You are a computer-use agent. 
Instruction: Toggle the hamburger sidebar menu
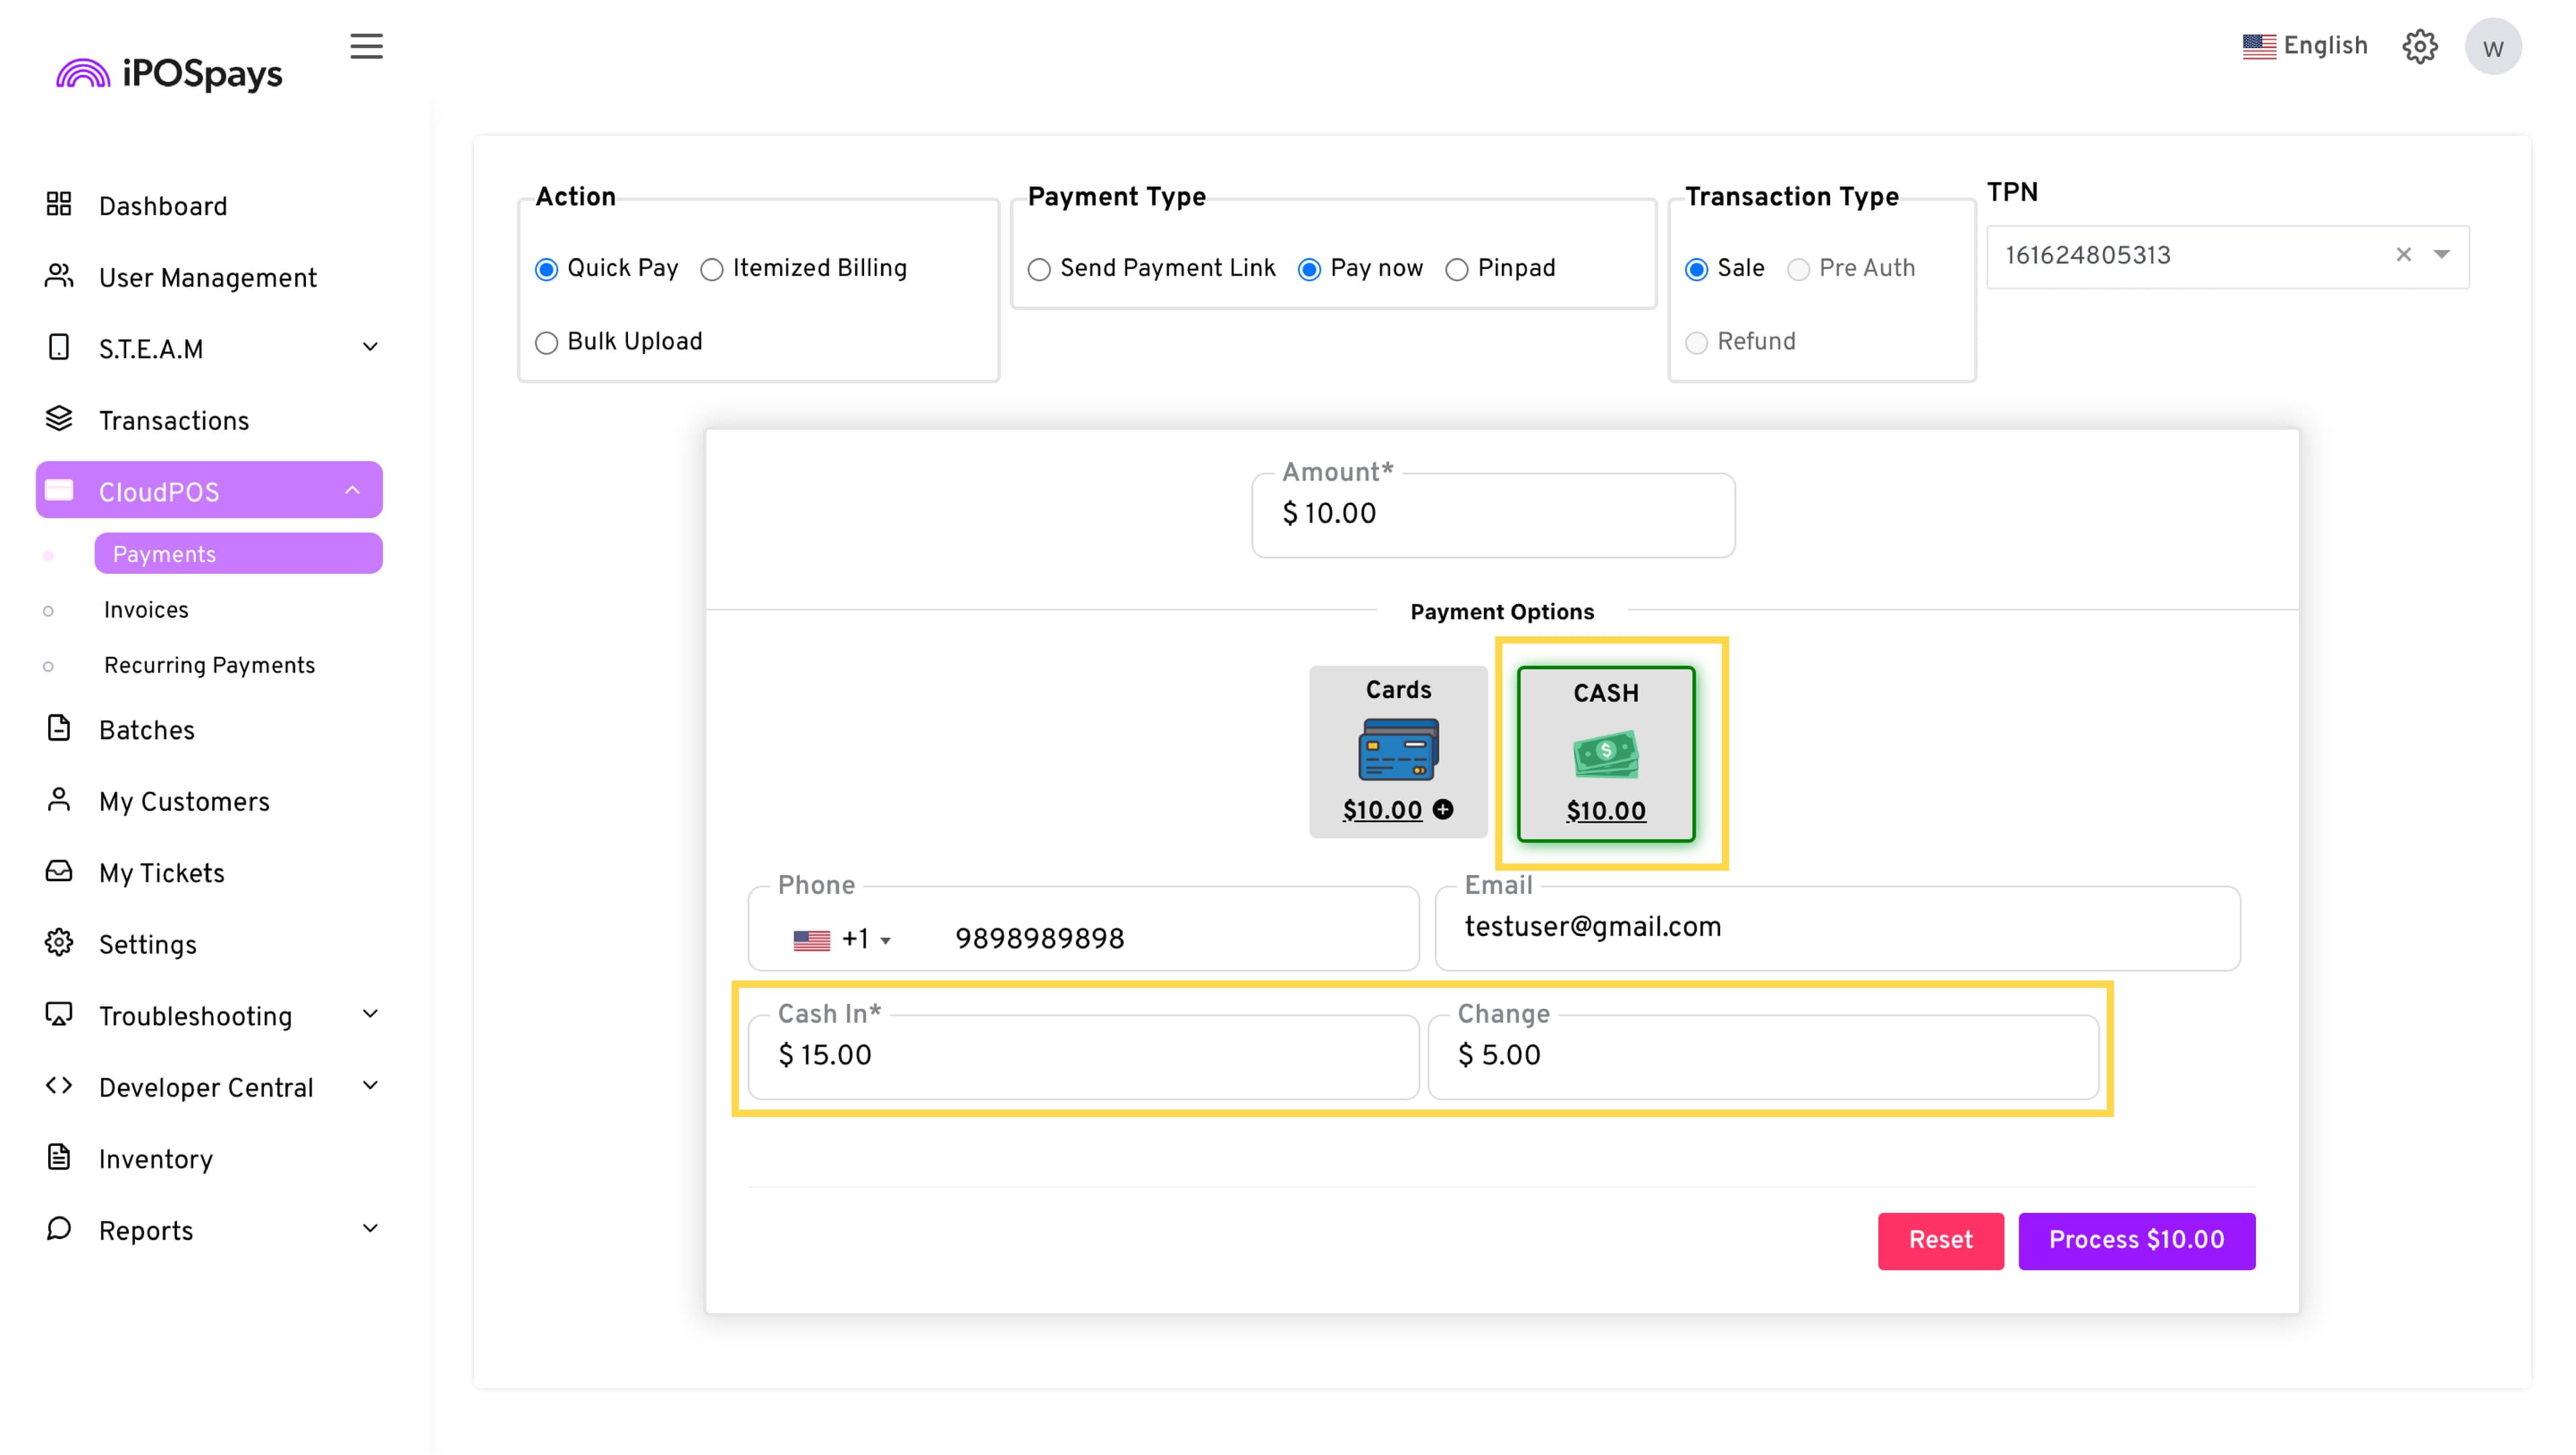point(366,46)
